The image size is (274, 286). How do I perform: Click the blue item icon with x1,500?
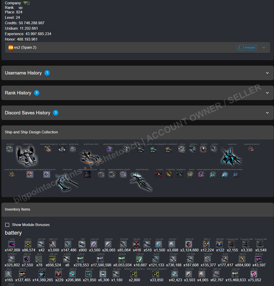[x=159, y=244]
